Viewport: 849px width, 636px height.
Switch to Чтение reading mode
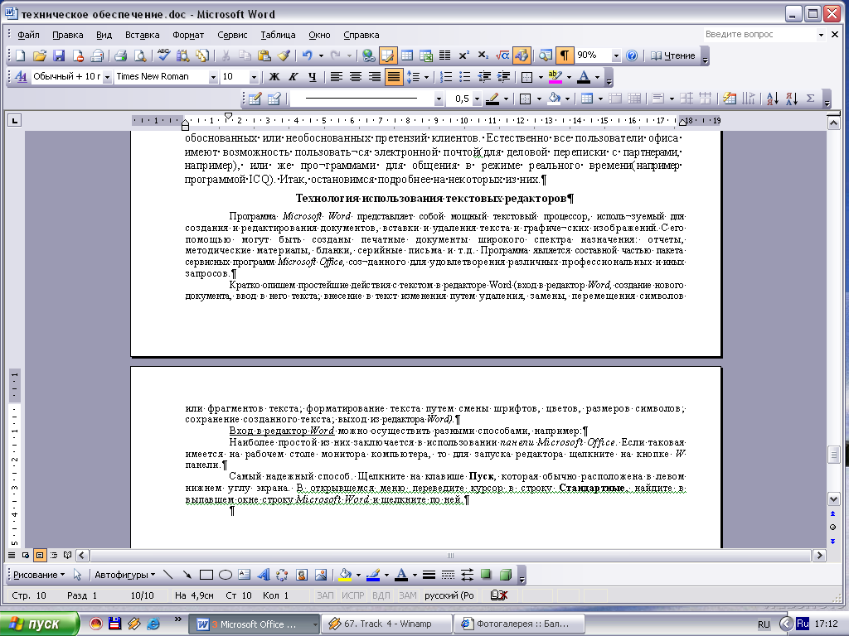[673, 55]
